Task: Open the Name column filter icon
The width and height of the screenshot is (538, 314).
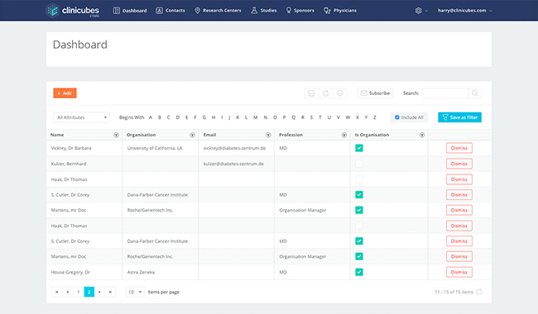Action: (x=116, y=135)
